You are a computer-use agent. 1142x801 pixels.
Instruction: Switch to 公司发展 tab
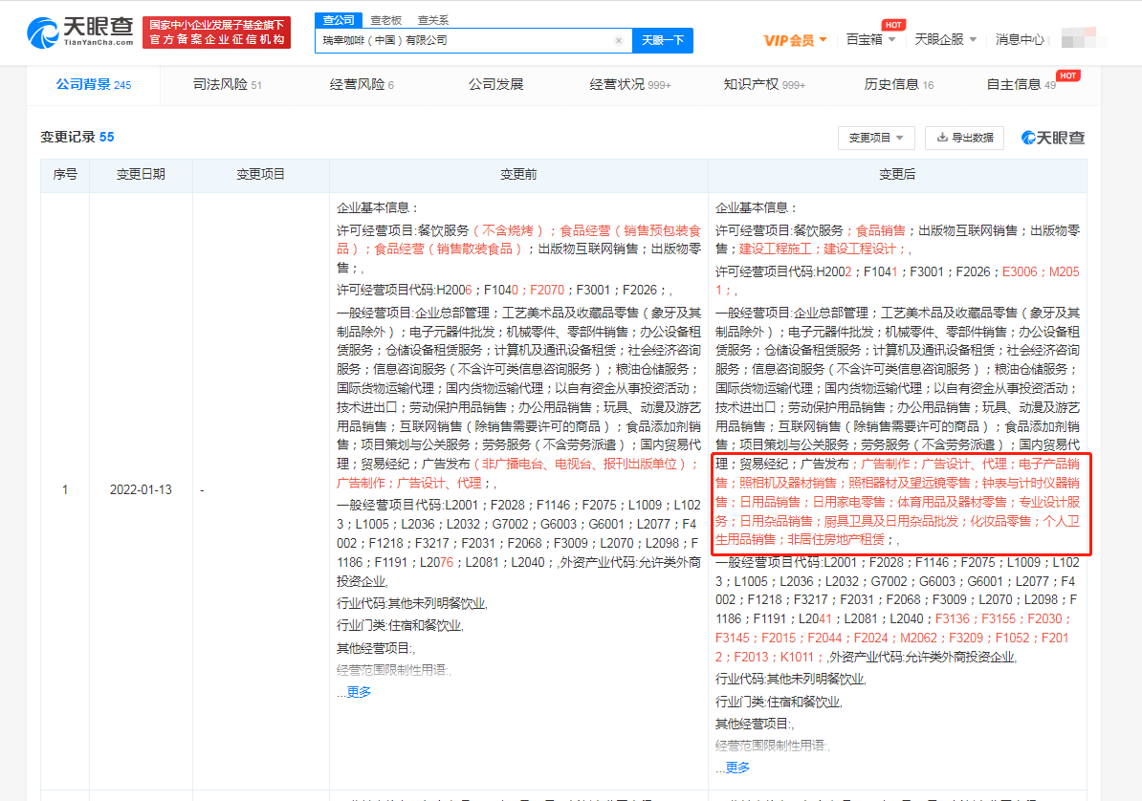(x=496, y=84)
